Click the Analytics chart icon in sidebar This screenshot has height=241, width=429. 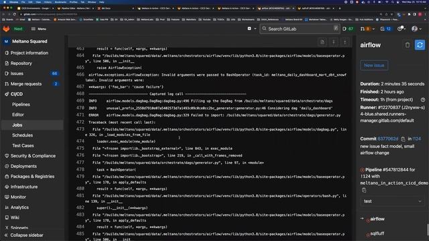click(7, 208)
